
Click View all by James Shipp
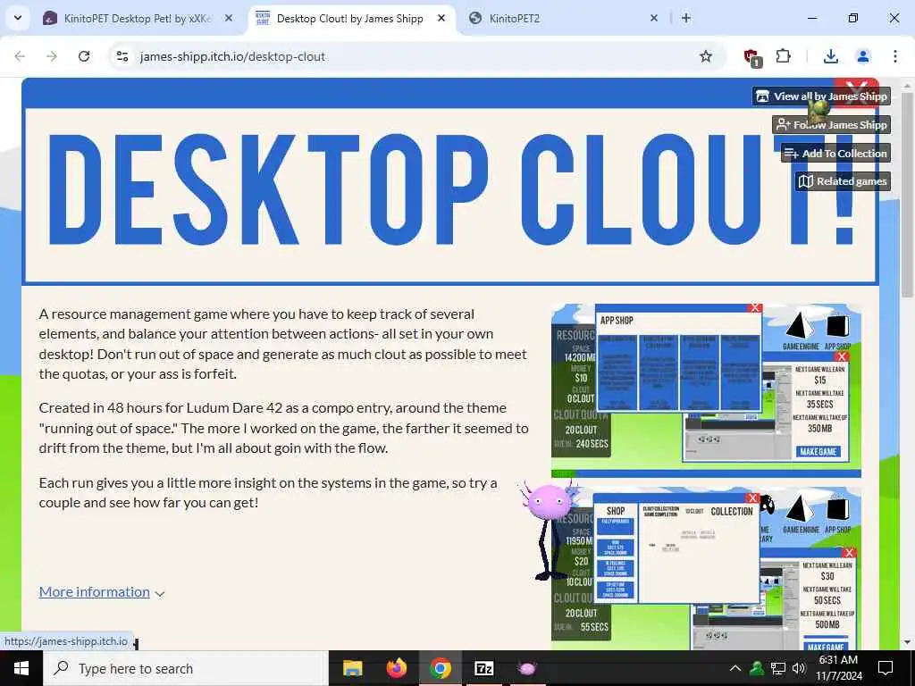point(822,96)
